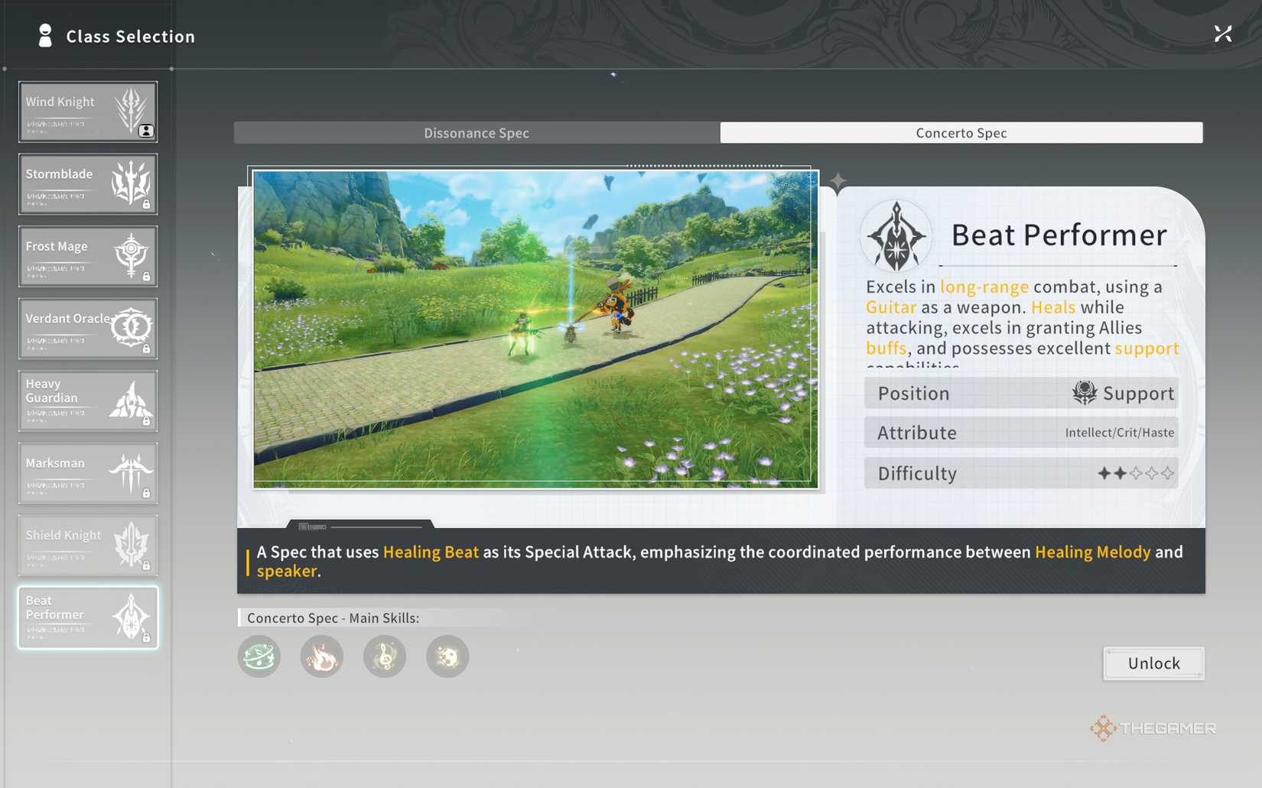
Task: Click the first Concerto Spec skill icon
Action: coord(259,657)
